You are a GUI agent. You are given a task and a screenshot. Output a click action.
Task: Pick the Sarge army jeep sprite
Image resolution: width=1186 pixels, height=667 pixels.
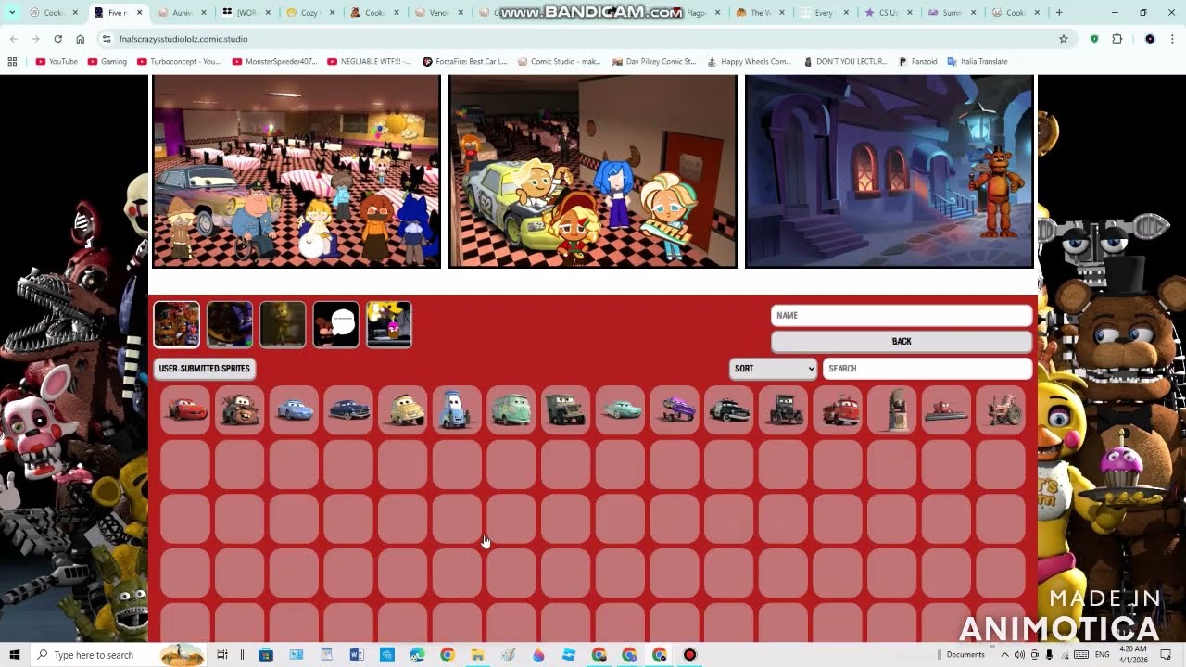pos(566,409)
